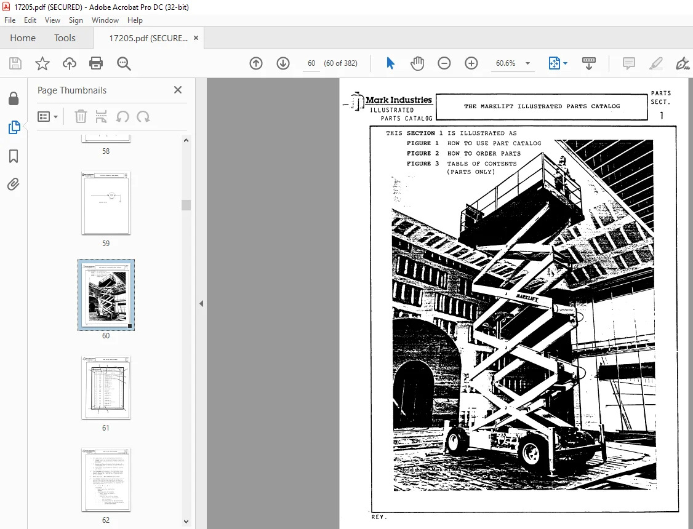Select page 59 thumbnail

106,203
